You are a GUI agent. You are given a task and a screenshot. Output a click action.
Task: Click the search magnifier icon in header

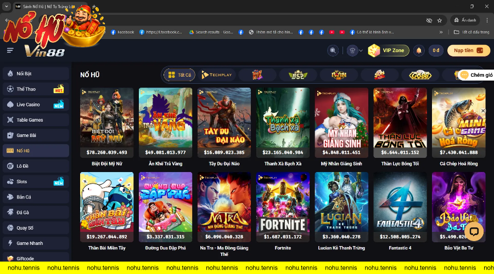pos(333,50)
